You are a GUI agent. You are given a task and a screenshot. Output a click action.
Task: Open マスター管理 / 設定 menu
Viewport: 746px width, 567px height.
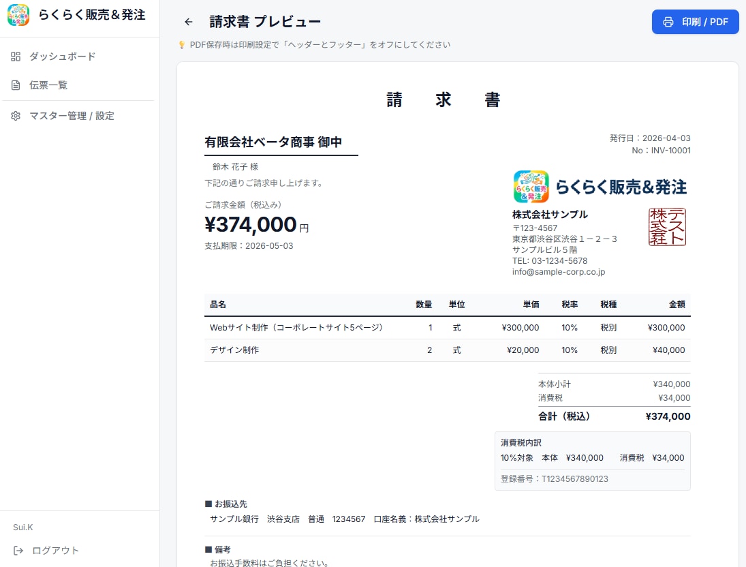(72, 116)
